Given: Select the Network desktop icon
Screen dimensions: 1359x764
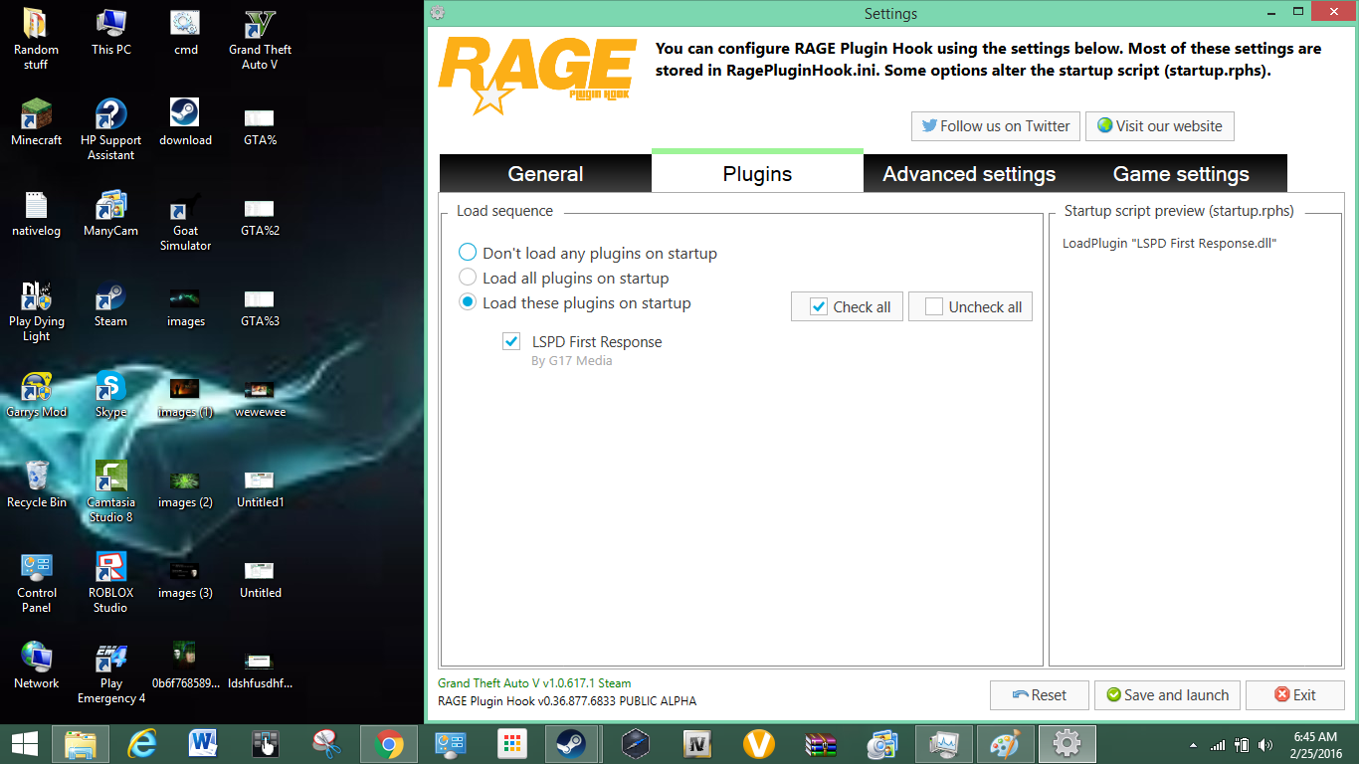Looking at the screenshot, I should click(x=37, y=667).
